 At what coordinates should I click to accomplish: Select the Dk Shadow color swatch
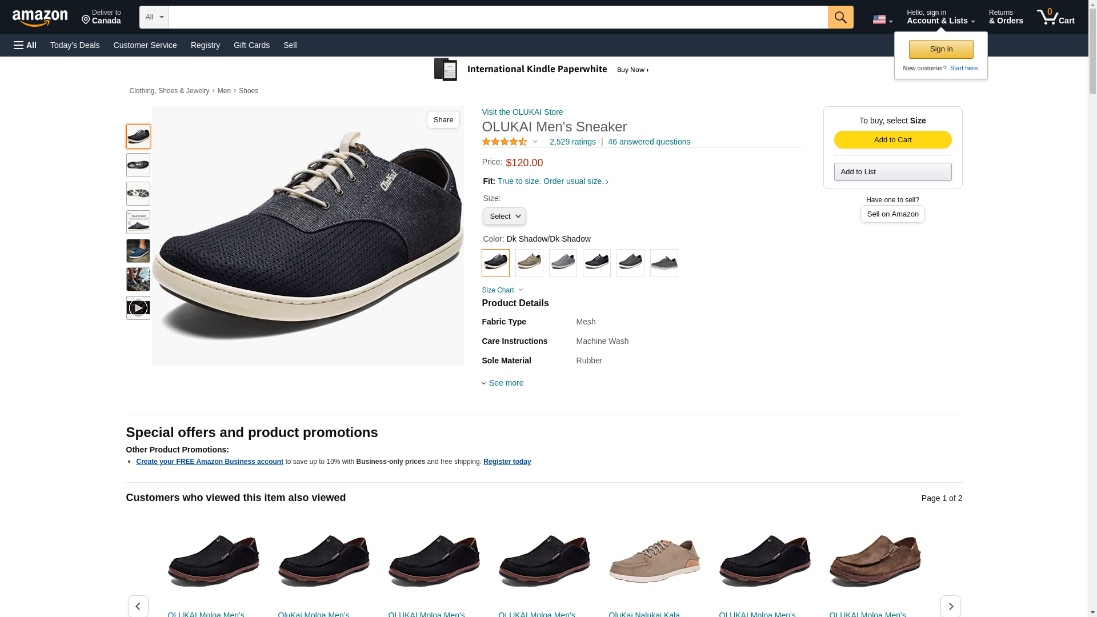point(495,263)
